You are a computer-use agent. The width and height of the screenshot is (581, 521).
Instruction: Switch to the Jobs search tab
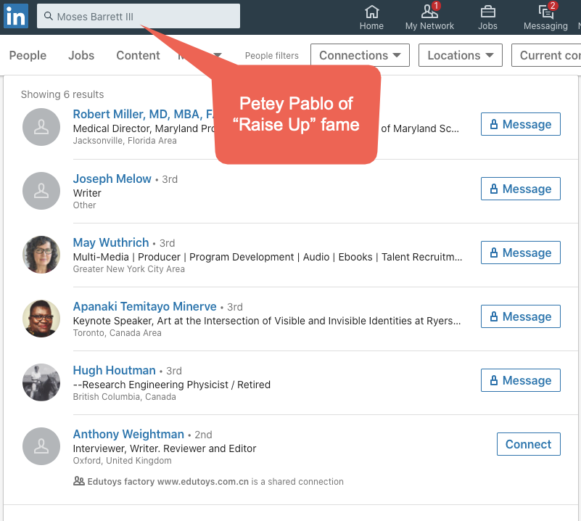tap(81, 55)
